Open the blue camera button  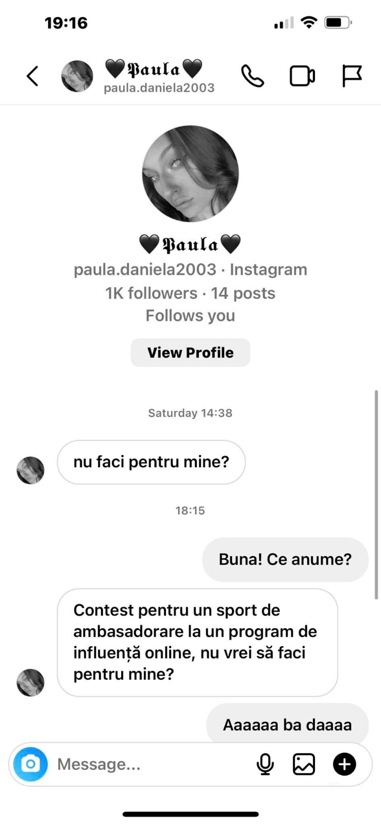(30, 764)
